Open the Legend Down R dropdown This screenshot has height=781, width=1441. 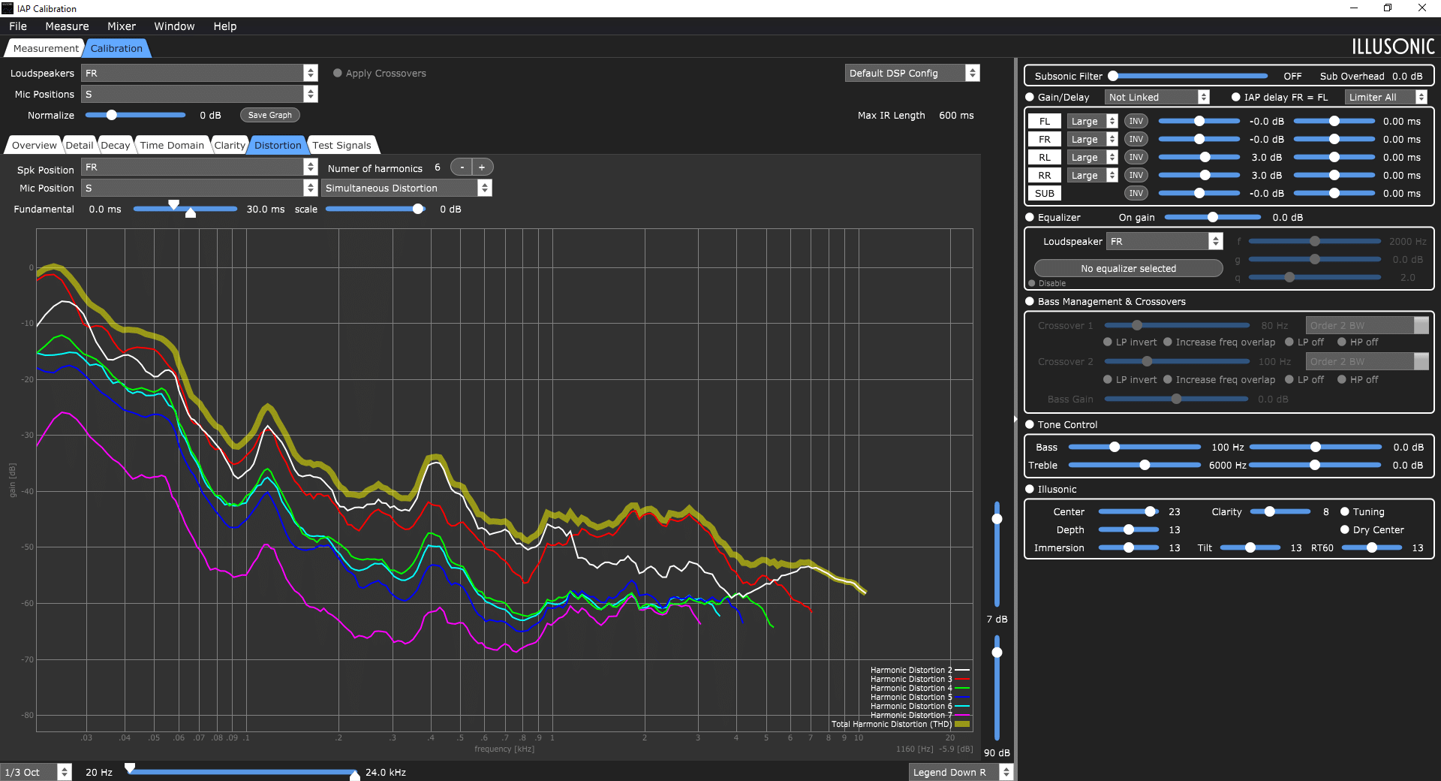coord(961,772)
